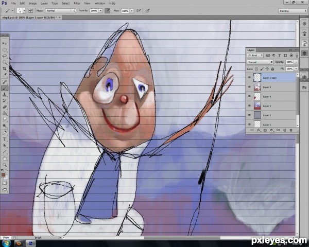Add a layer style via fx
Screen dimensions: 309x247
(x=259, y=130)
